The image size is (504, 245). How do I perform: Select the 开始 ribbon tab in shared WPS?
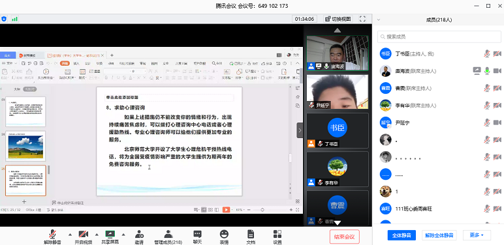pos(65,63)
